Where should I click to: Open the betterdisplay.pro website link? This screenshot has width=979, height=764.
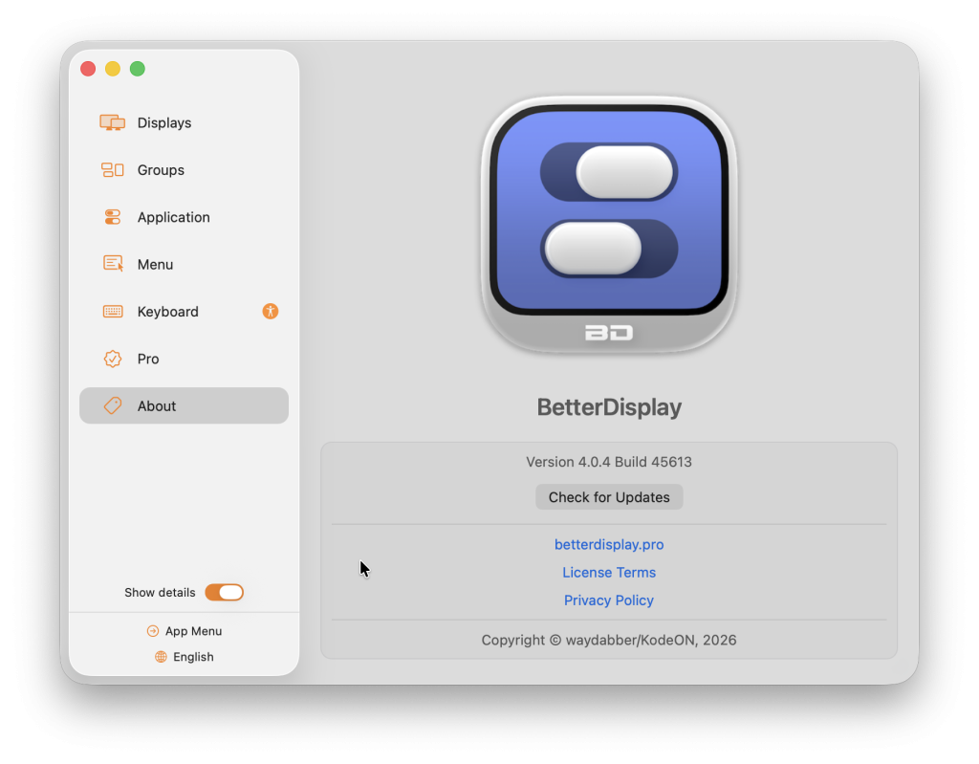coord(609,544)
